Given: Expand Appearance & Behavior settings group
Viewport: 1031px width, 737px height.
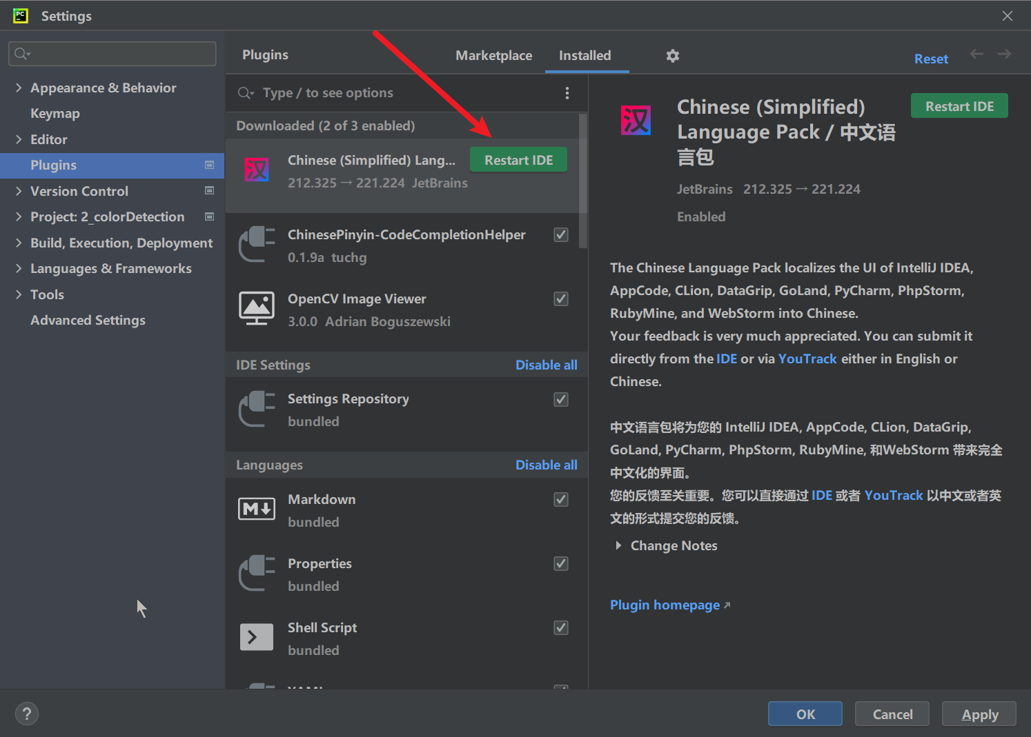Looking at the screenshot, I should point(19,88).
